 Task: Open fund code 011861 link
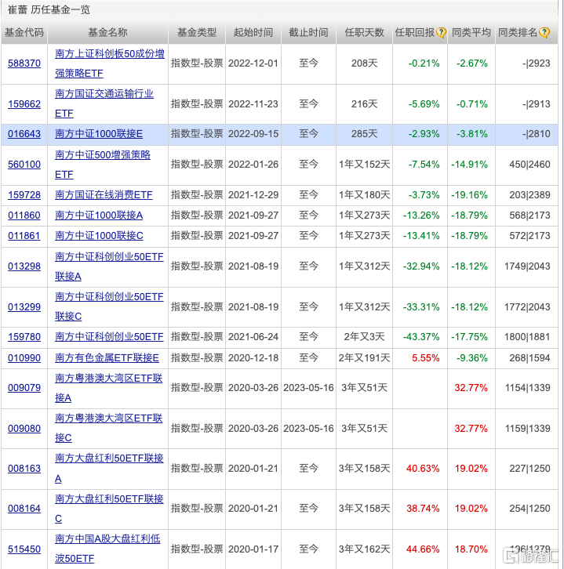click(x=24, y=235)
